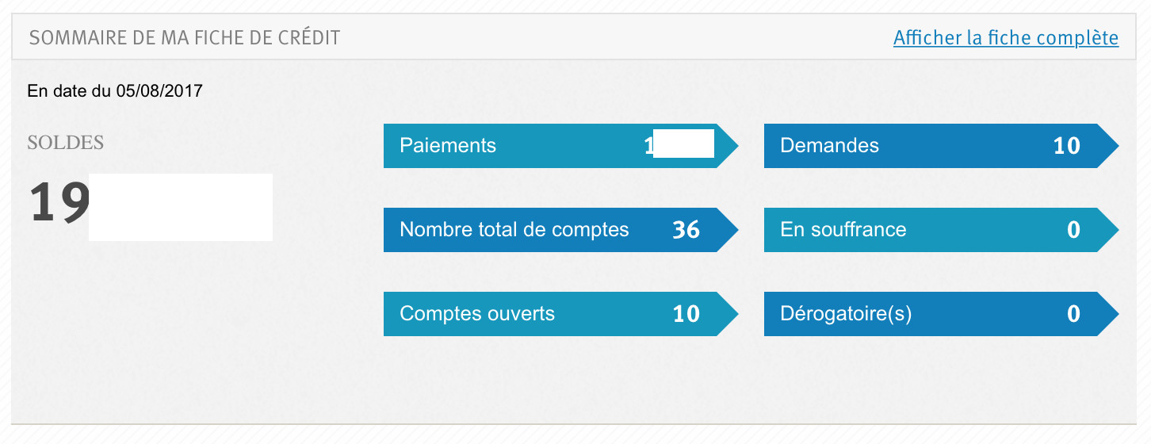Click the Comptes ouverts count of 10

tap(686, 314)
